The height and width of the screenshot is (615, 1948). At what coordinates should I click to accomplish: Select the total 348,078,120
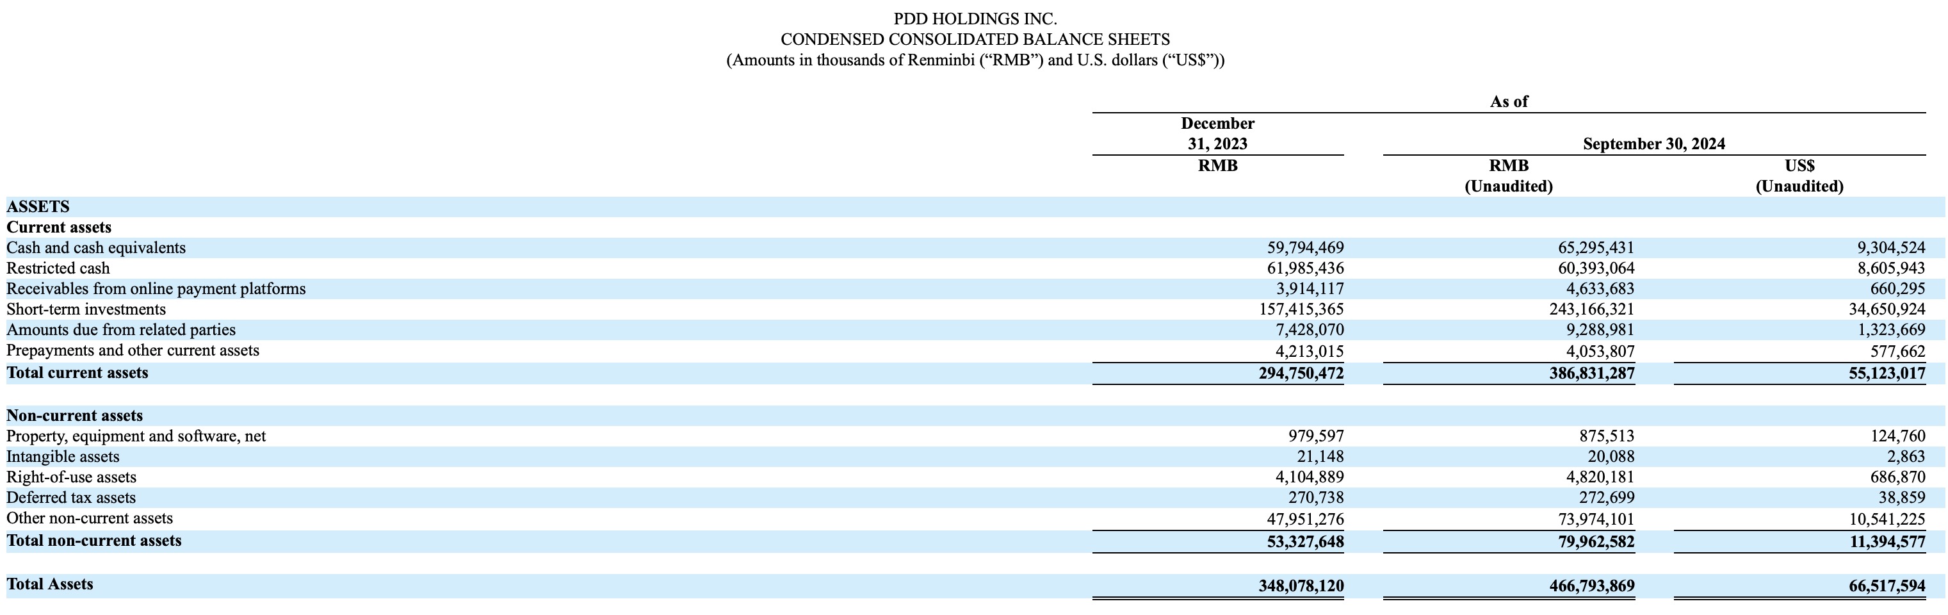[x=1301, y=586]
